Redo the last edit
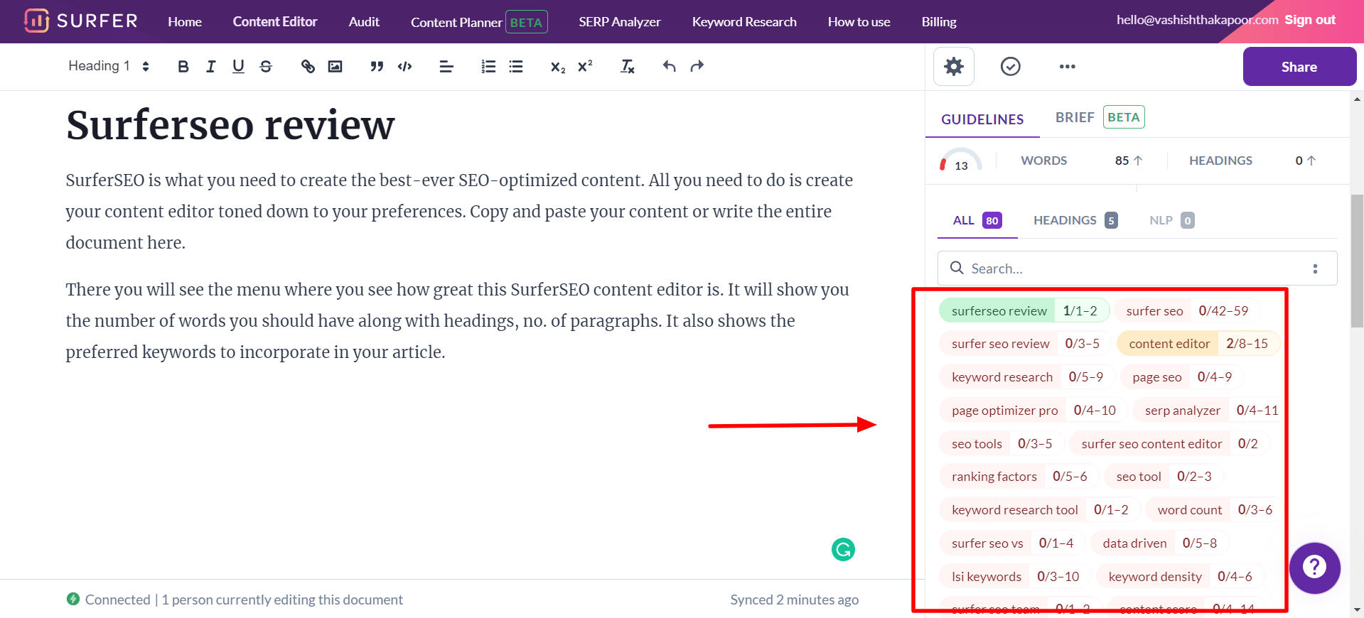Viewport: 1364px width, 618px height. tap(697, 66)
